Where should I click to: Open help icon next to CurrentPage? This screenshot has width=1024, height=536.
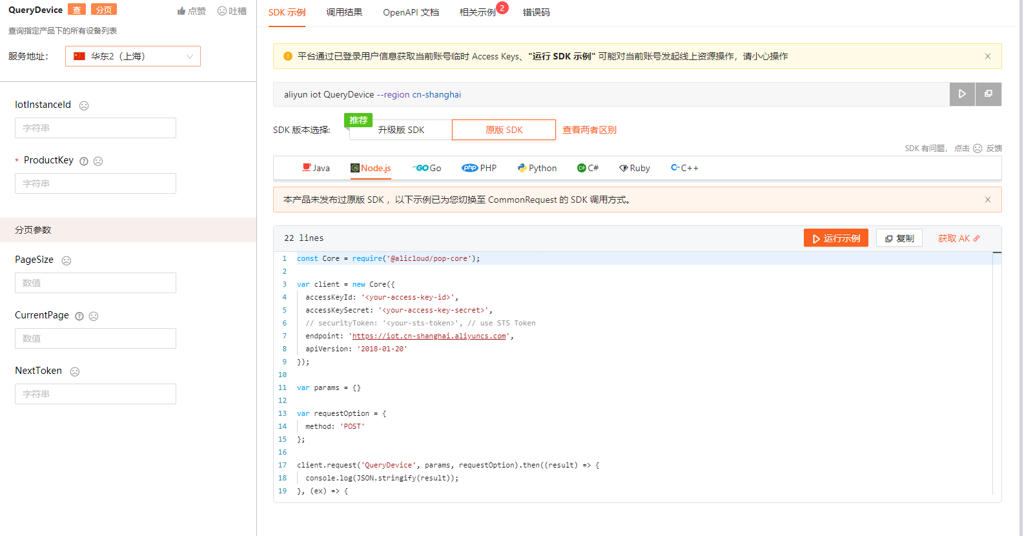click(79, 316)
